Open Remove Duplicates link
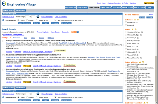 point(43,32)
